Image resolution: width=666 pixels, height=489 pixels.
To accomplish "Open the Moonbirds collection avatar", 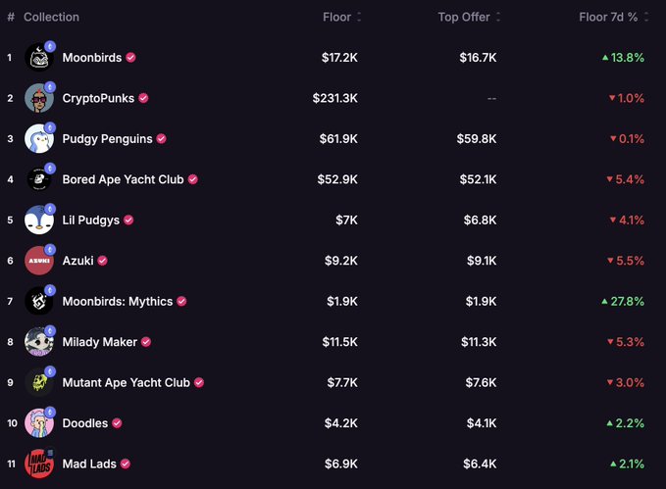I will [39, 57].
